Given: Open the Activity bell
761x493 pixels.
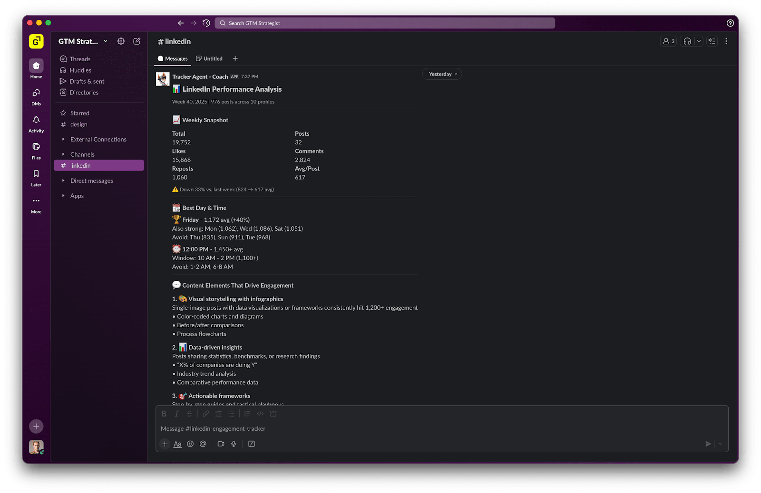Looking at the screenshot, I should (36, 123).
